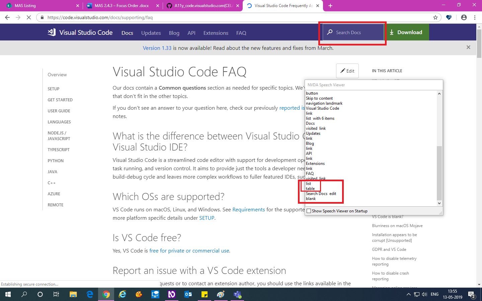The image size is (482, 301).
Task: Stop page loading with the X button
Action: 29,17
